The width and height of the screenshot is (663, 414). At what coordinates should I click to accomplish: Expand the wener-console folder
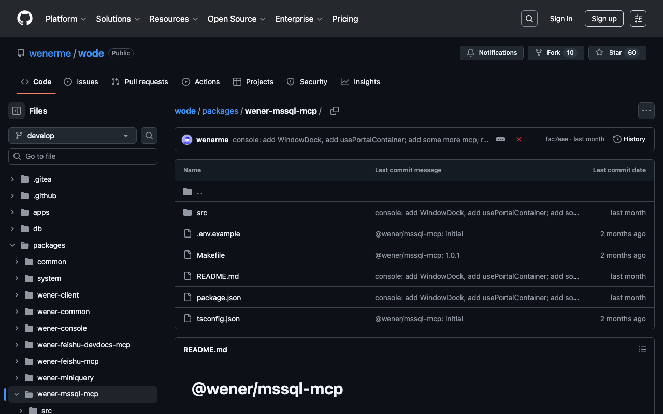tap(17, 328)
